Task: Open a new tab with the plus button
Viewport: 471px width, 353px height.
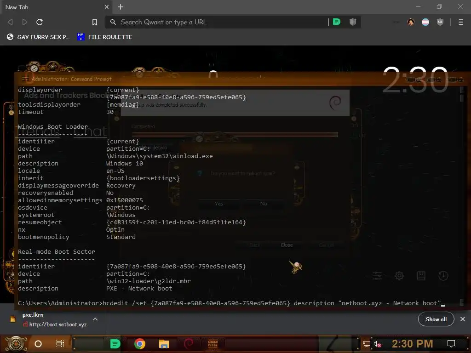Action: 121,7
